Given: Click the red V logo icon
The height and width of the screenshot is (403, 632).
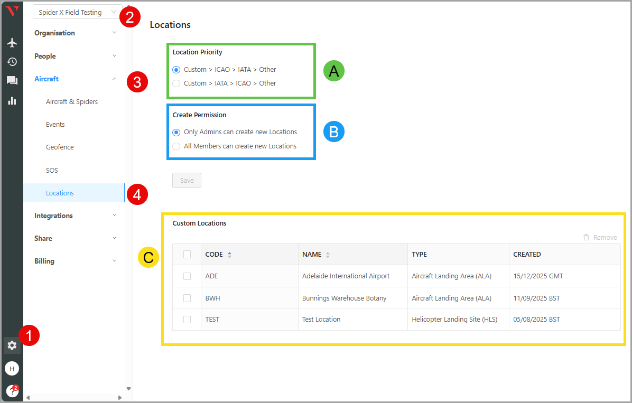Looking at the screenshot, I should pos(12,12).
